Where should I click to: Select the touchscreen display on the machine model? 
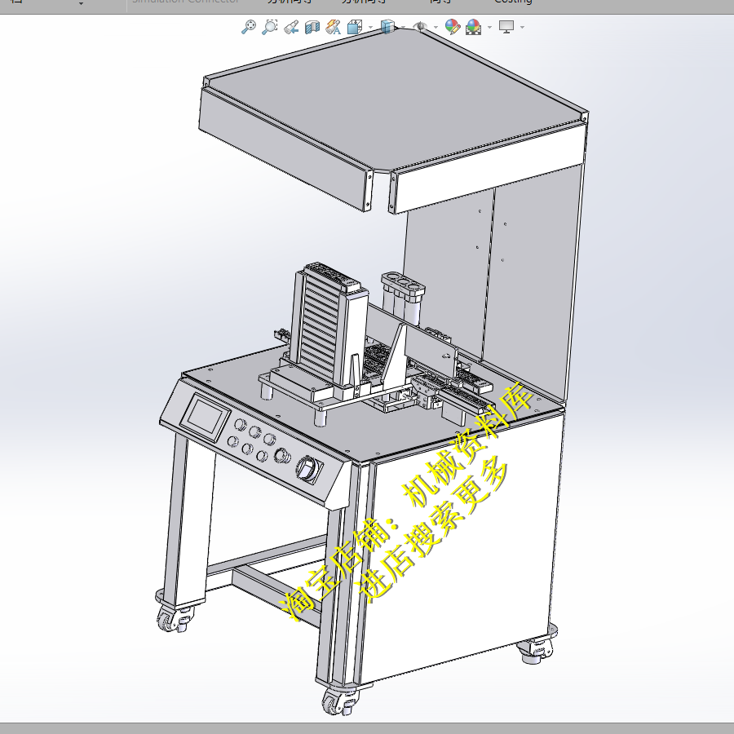point(206,418)
